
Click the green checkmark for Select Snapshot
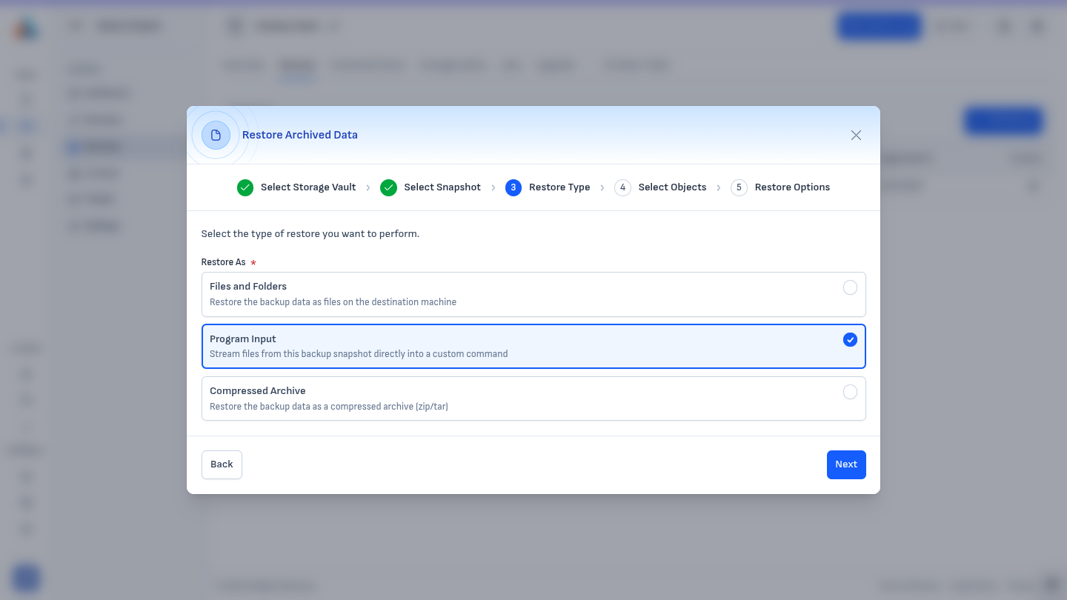pos(388,187)
